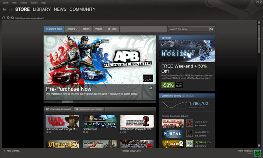The height and width of the screenshot is (158, 263).
Task: Open View Friends list
Action: click(x=245, y=151)
